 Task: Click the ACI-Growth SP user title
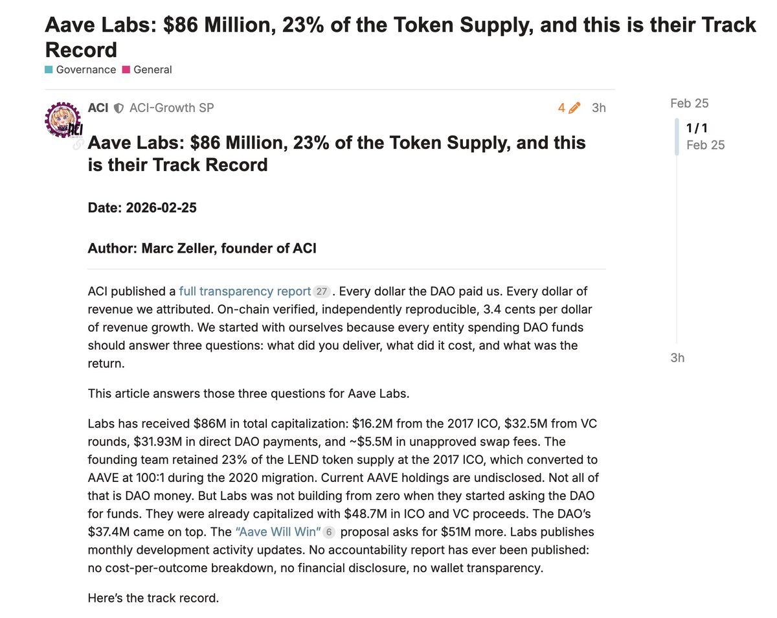(x=172, y=108)
